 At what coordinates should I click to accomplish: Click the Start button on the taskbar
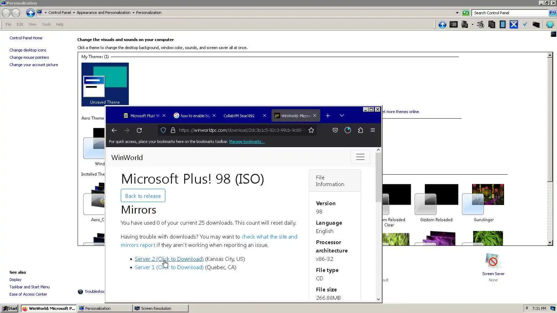click(x=9, y=308)
